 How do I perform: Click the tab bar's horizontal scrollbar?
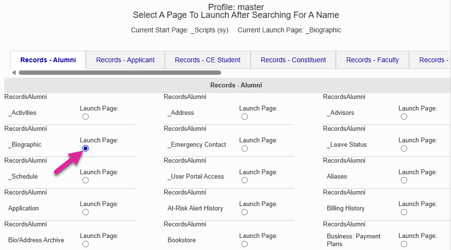point(119,73)
